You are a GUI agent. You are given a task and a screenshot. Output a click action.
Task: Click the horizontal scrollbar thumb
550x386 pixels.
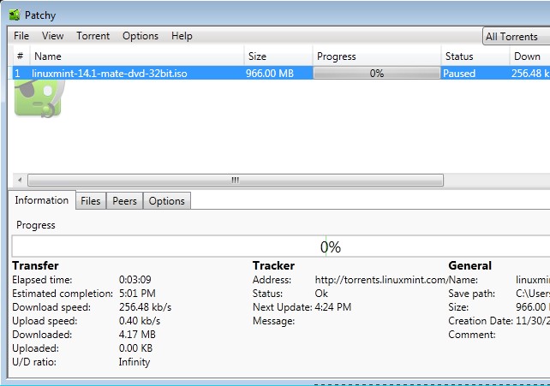[x=236, y=180]
